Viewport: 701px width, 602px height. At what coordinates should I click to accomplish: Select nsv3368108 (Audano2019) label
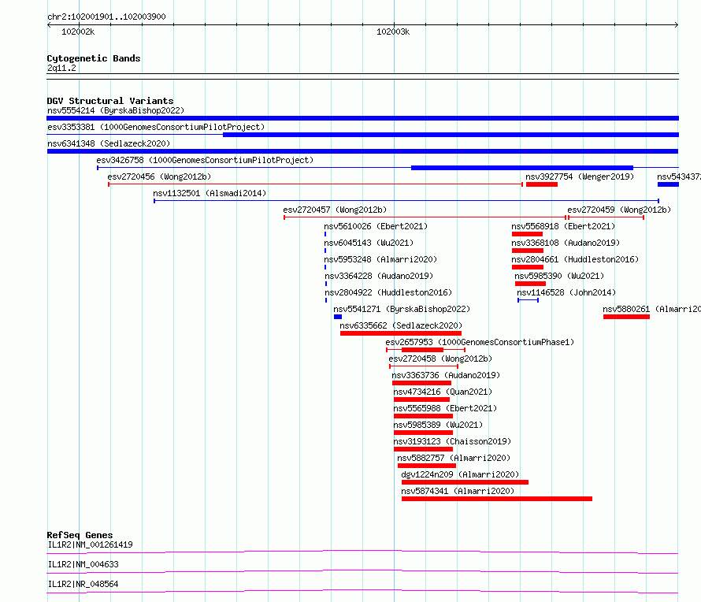(566, 243)
